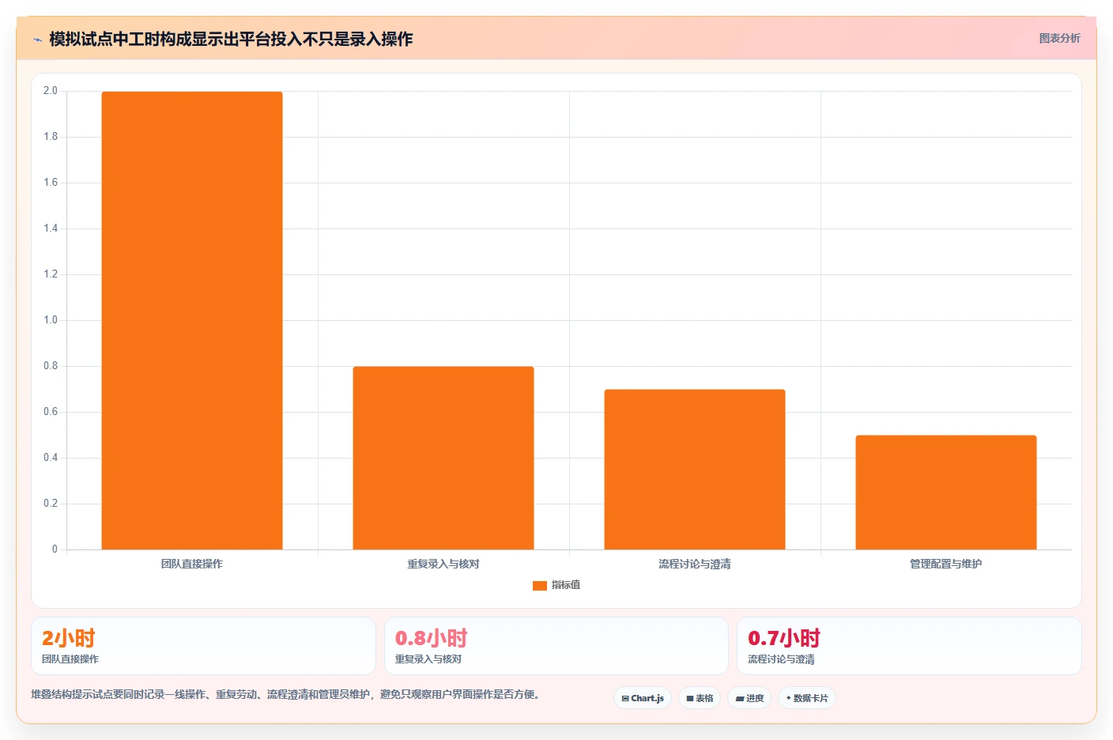Select the 数据卡片 tag chip
Screen dimensions: 1113x740
[x=807, y=698]
